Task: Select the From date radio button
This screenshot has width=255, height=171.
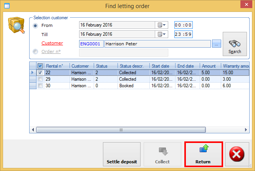Action: [x=36, y=25]
